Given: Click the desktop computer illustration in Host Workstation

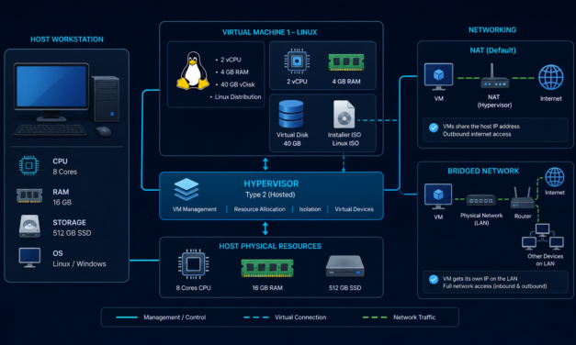Looking at the screenshot, I should pyautogui.click(x=66, y=100).
